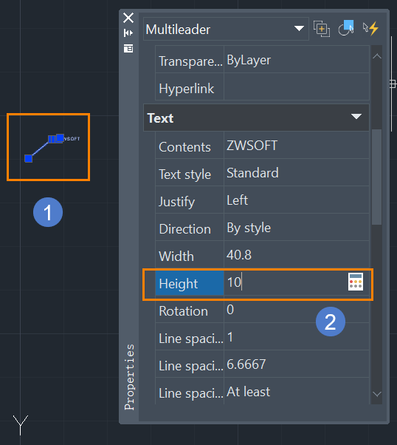Click the Rotation value field
The image size is (397, 445).
point(297,310)
